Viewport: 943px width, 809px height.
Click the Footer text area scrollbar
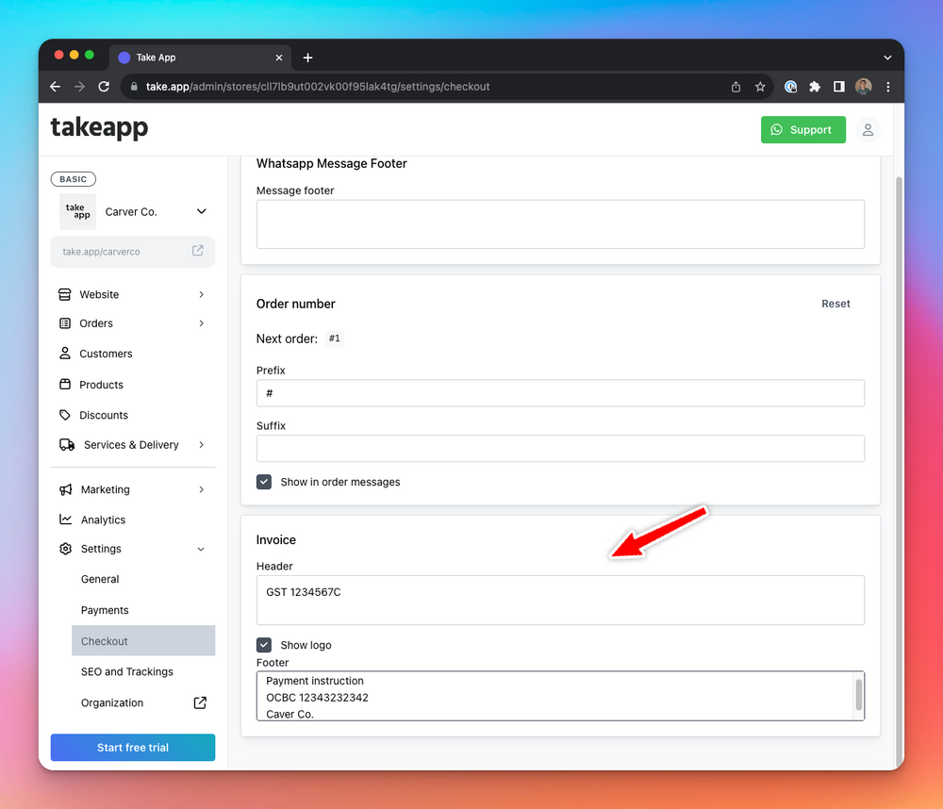coord(859,695)
